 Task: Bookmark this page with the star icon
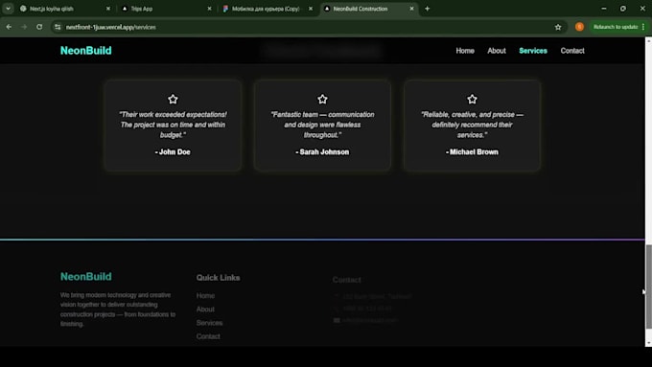(558, 27)
